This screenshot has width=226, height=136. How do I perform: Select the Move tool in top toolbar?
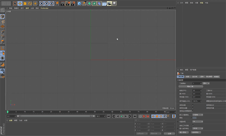tap(20, 3)
